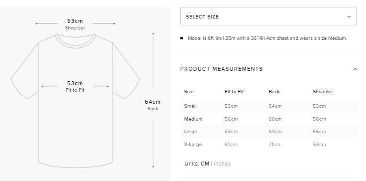Collapse the Product Measurements section
Image resolution: width=366 pixels, height=181 pixels.
[355, 69]
